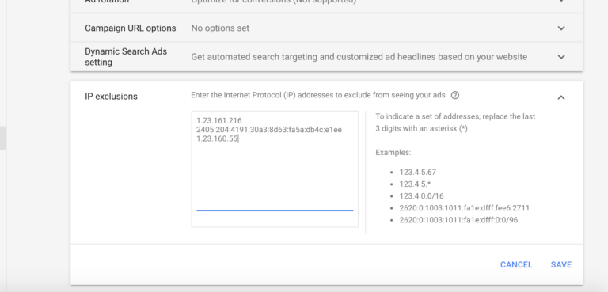Collapse the IP exclusions section
This screenshot has height=292, width=608.
click(561, 97)
